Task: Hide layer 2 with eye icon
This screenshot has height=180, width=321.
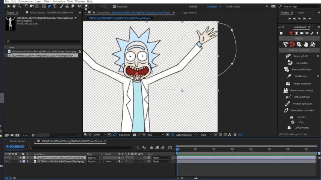Action: point(6,161)
